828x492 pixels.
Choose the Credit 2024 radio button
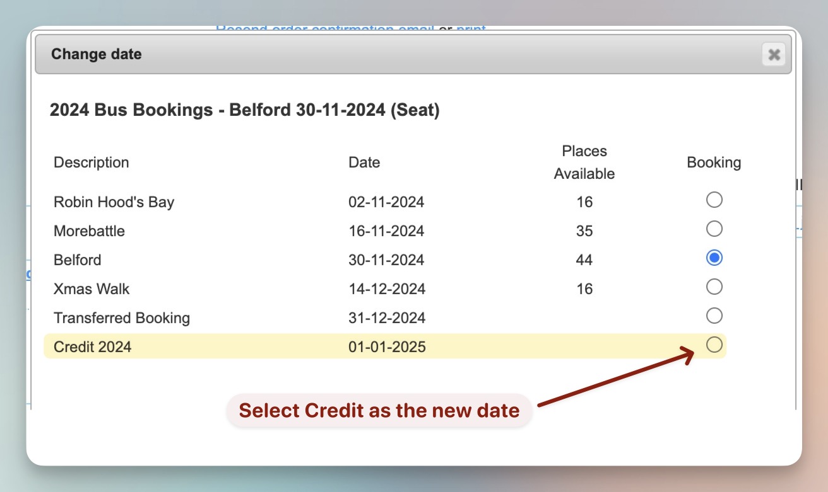click(714, 345)
